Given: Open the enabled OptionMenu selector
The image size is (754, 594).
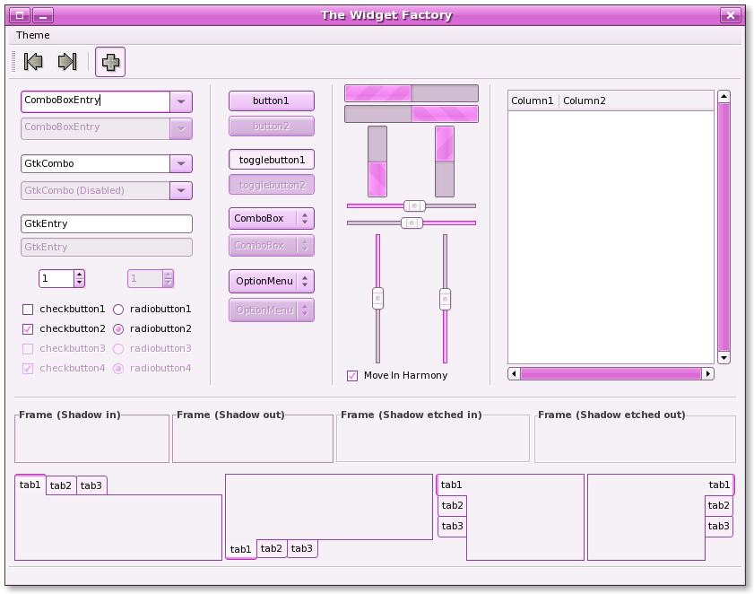Looking at the screenshot, I should click(x=272, y=281).
